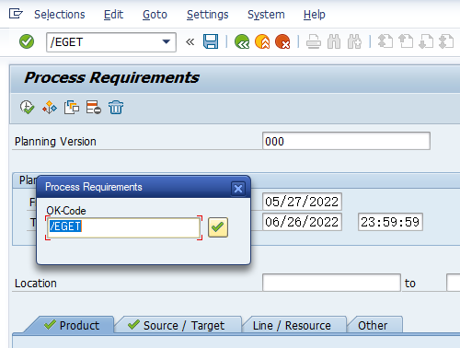Open the SAP window menu icon
460x348 pixels.
coord(16,14)
